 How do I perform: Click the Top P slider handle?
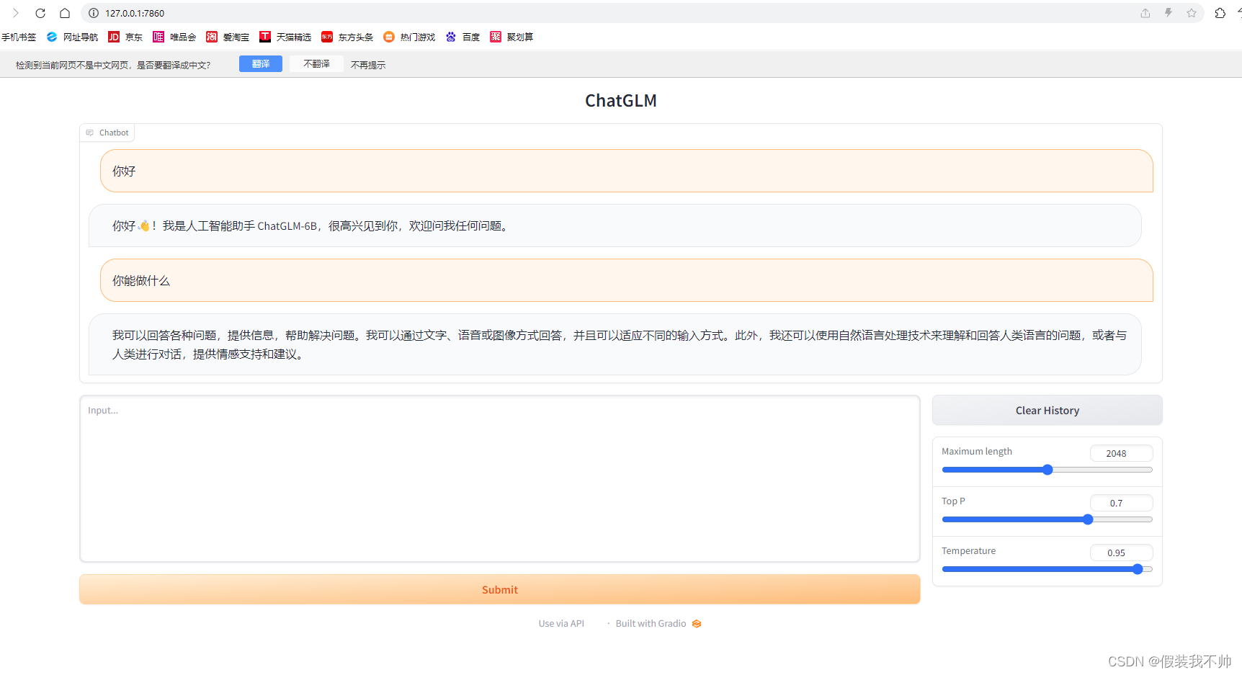click(1088, 519)
